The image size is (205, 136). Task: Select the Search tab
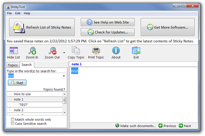coord(26,65)
